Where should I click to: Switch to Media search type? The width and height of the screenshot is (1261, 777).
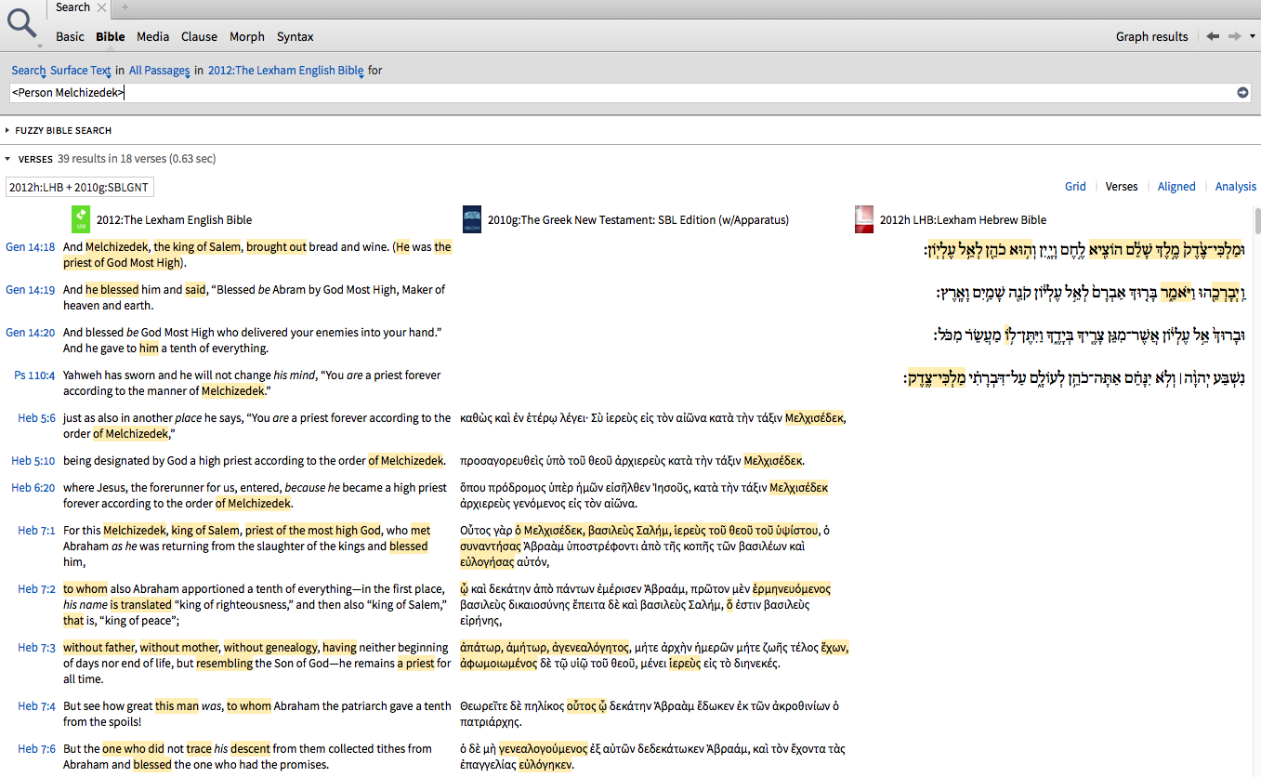tap(152, 36)
